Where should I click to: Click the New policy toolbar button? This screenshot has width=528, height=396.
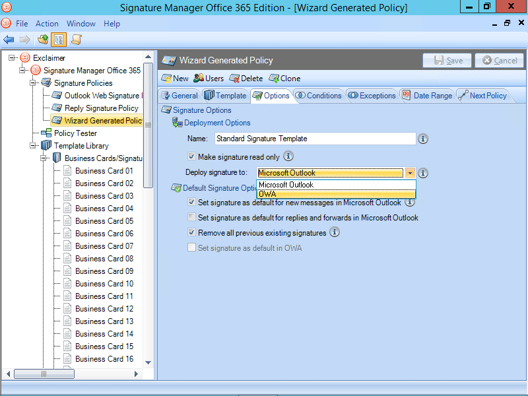(x=175, y=79)
